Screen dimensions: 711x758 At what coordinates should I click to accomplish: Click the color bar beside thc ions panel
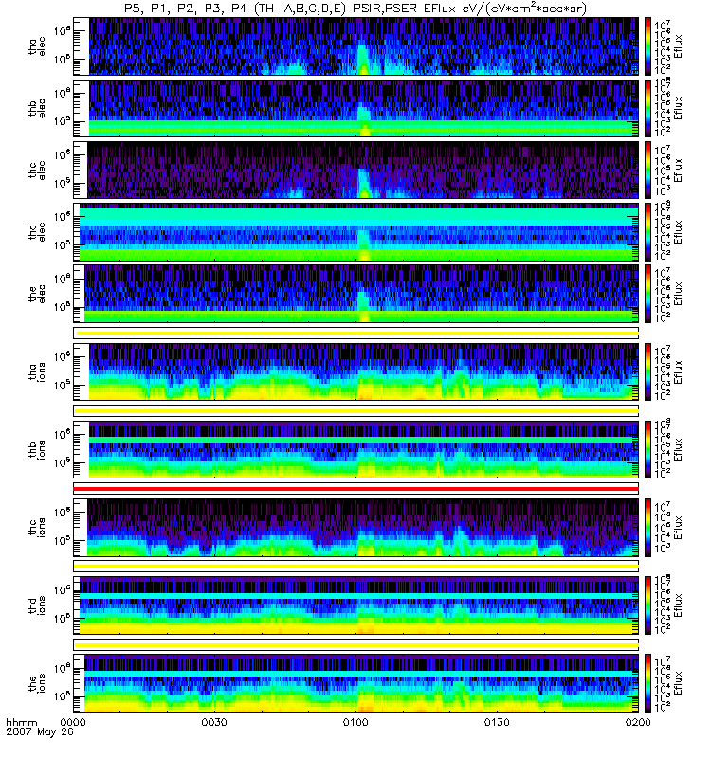click(647, 528)
